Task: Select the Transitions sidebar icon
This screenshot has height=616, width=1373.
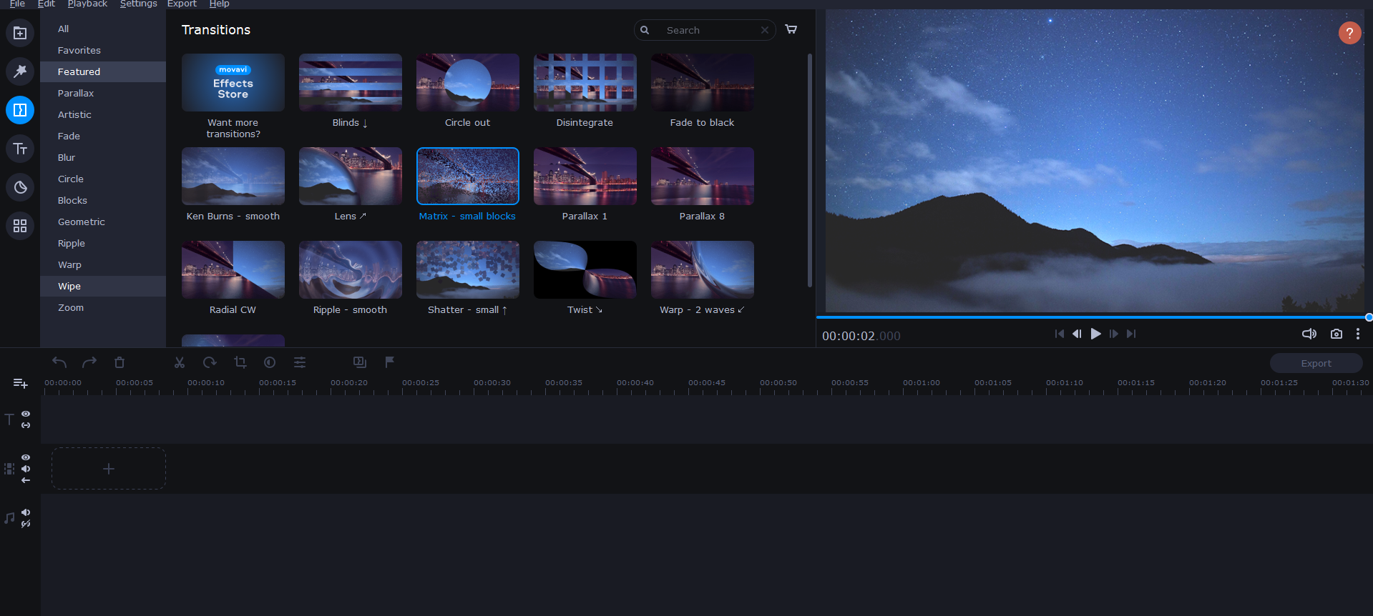Action: [x=20, y=110]
